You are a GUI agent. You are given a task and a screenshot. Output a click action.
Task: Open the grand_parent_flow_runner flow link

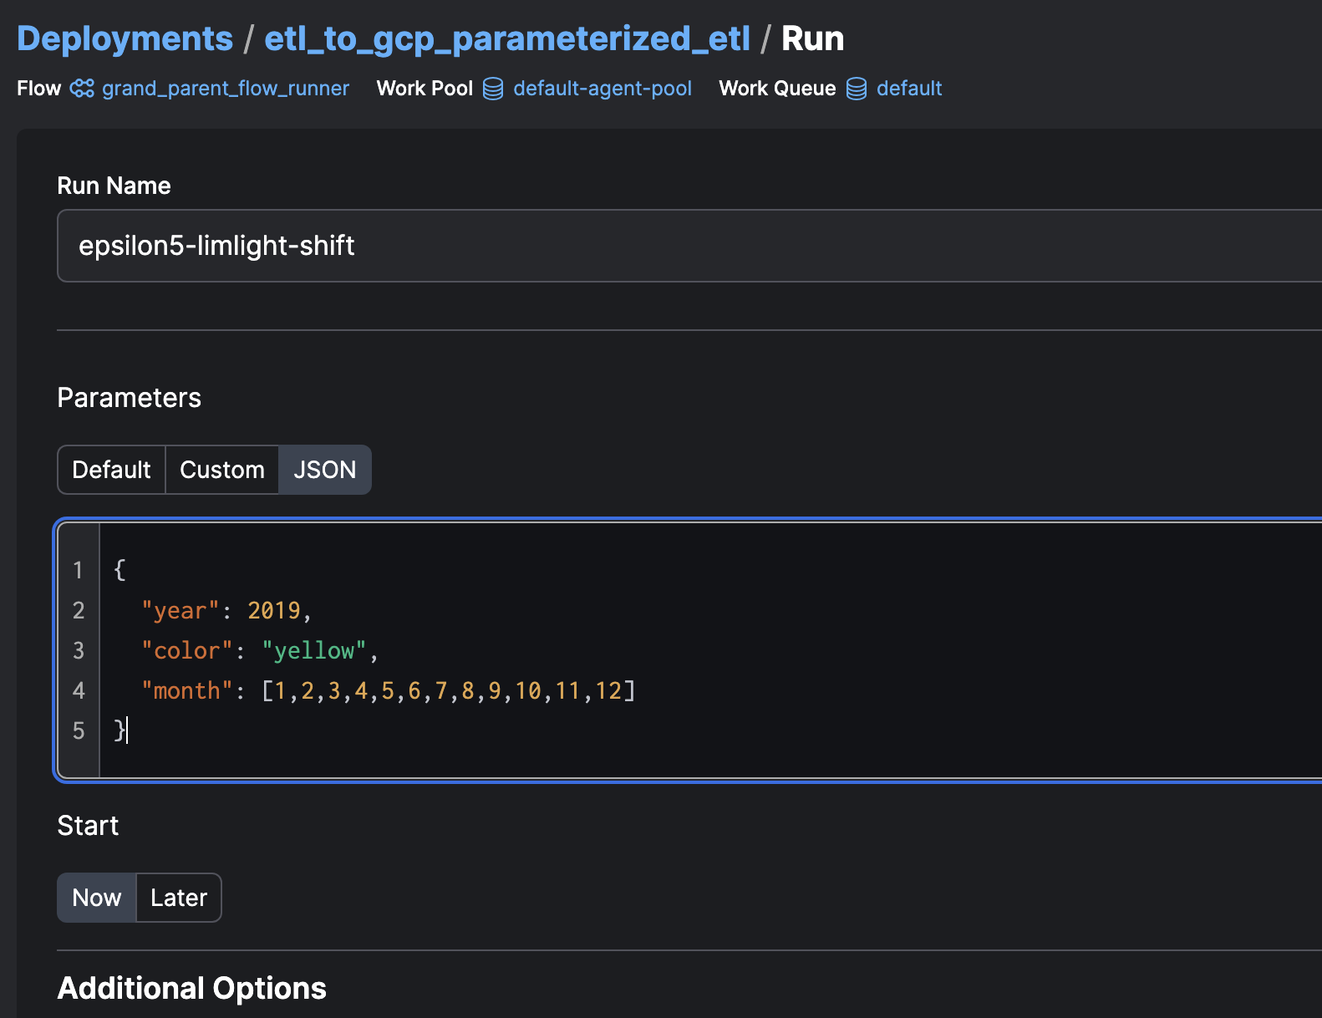tap(226, 89)
